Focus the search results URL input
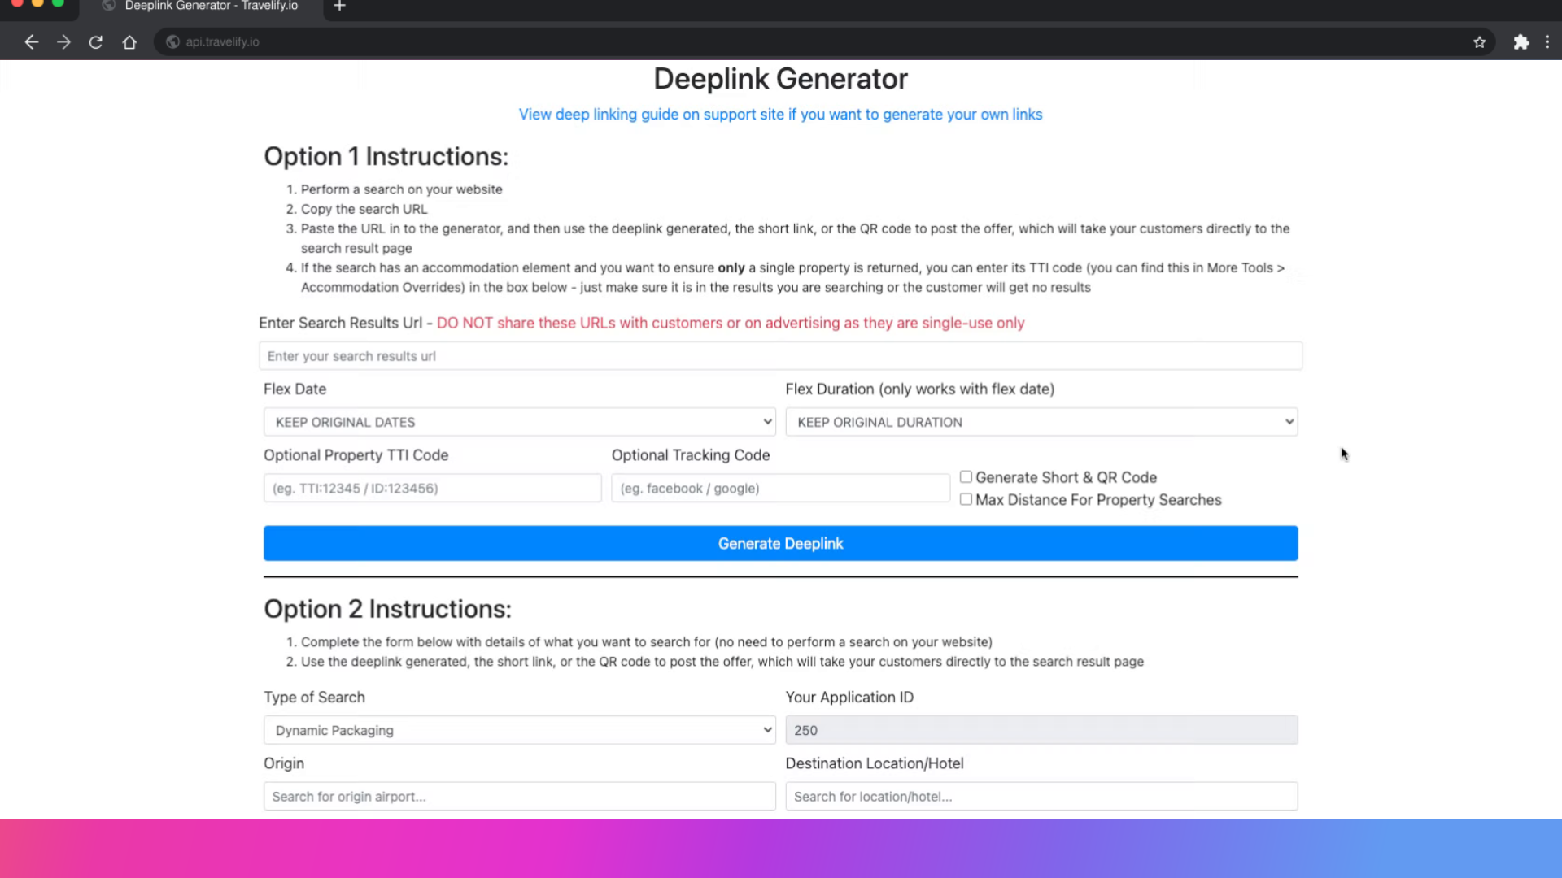 point(780,355)
